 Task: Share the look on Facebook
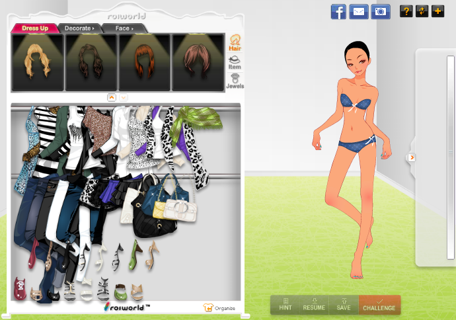tap(338, 11)
